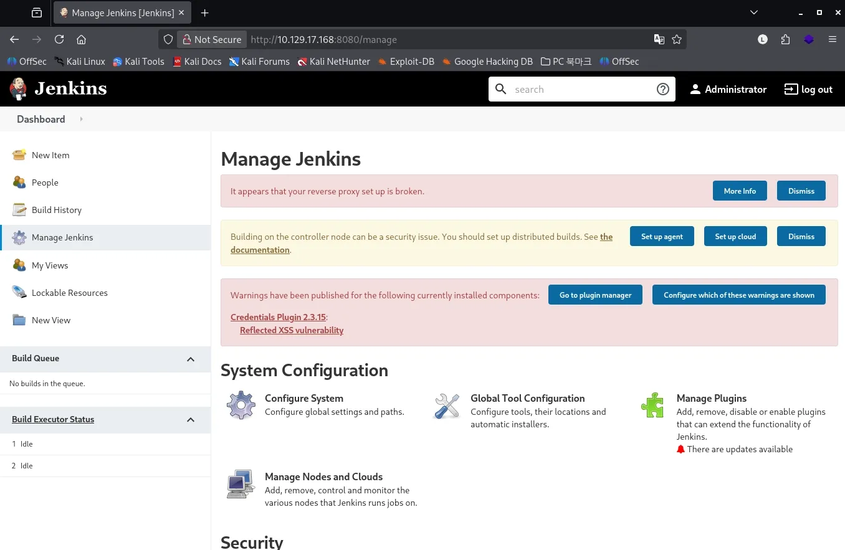Click the Manage Jenkins gear icon in sidebar
845x550 pixels.
point(19,237)
